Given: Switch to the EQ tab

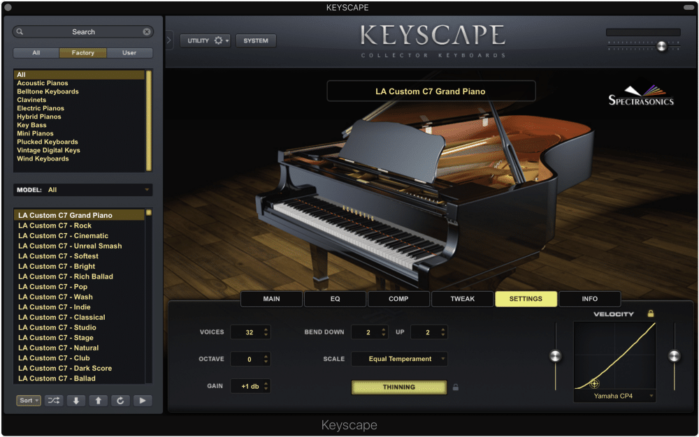Looking at the screenshot, I should [x=336, y=299].
